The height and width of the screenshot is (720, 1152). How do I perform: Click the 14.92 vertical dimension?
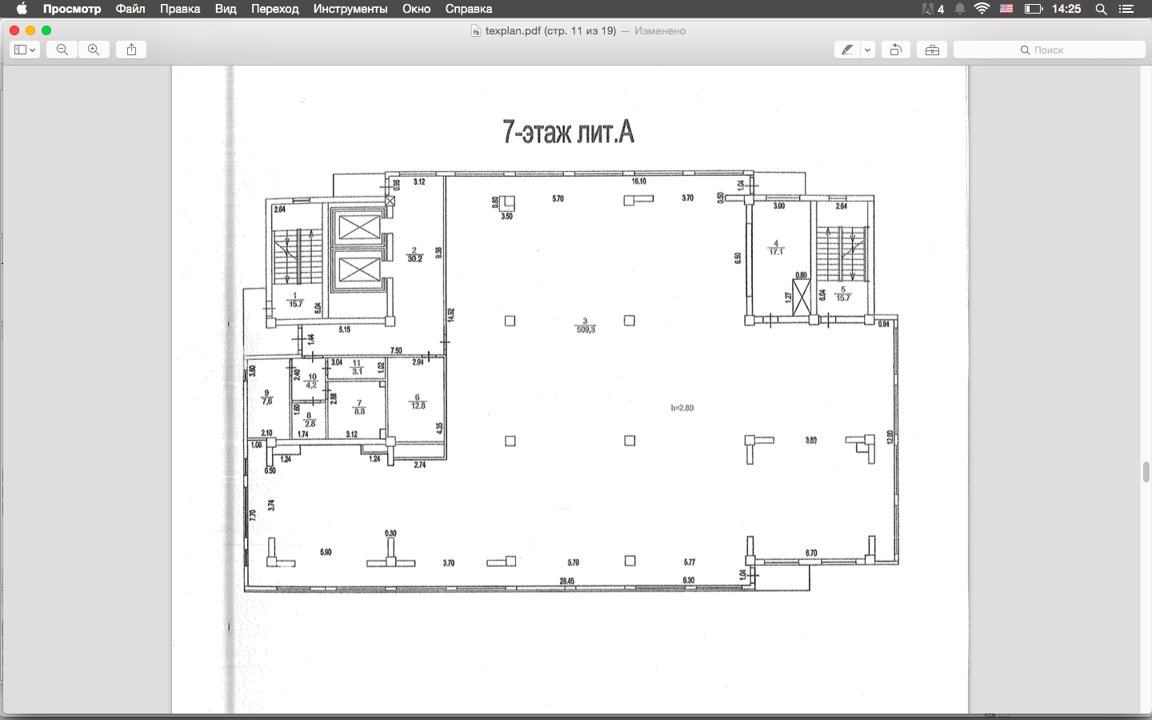[x=451, y=315]
